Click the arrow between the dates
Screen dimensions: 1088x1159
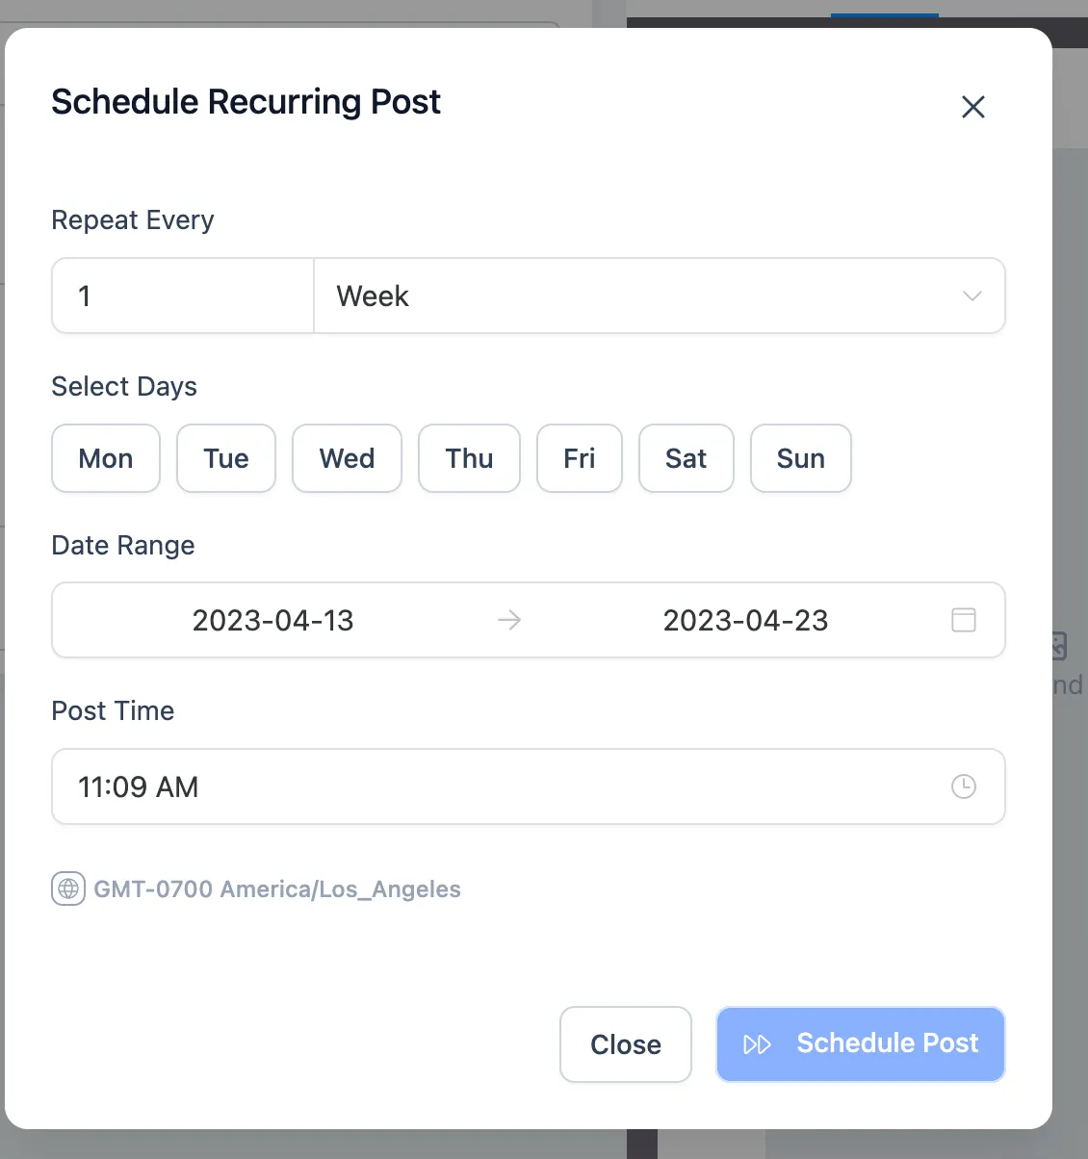pyautogui.click(x=509, y=620)
